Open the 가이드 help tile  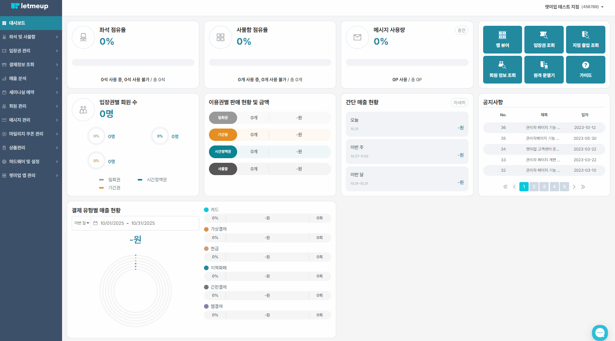coord(585,69)
